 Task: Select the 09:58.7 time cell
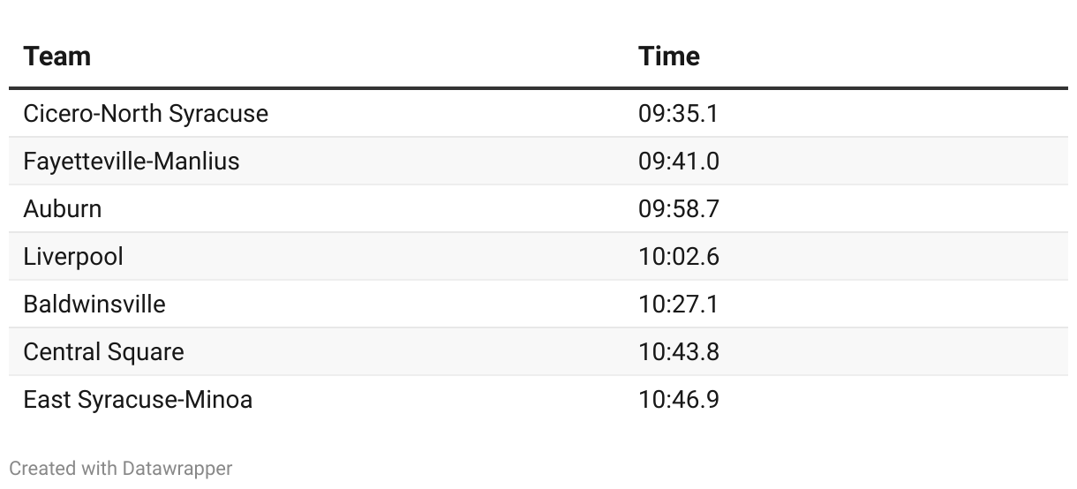point(678,209)
